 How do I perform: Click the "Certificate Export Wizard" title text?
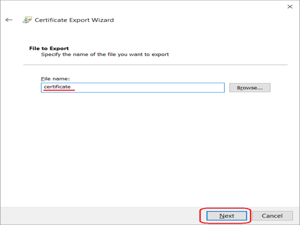[74, 20]
